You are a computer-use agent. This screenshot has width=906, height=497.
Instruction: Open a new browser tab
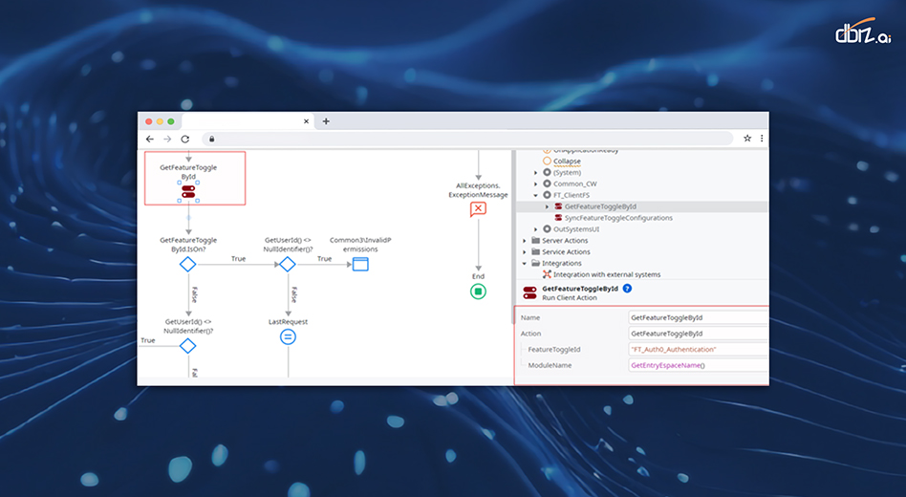(326, 121)
